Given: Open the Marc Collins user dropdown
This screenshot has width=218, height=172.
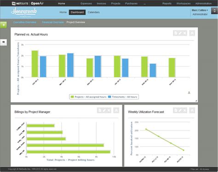Looking at the screenshot, I should click(x=200, y=10).
